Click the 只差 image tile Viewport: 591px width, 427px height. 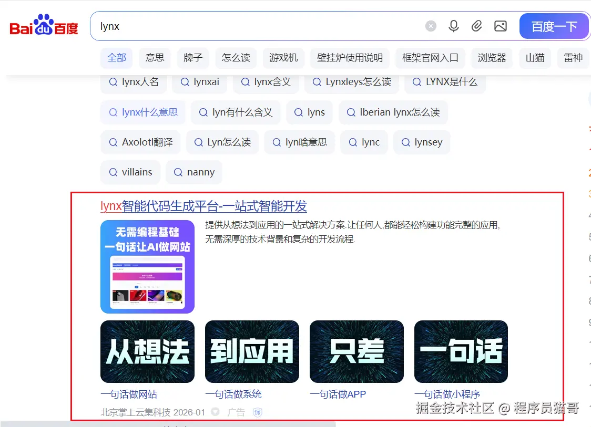coord(356,352)
